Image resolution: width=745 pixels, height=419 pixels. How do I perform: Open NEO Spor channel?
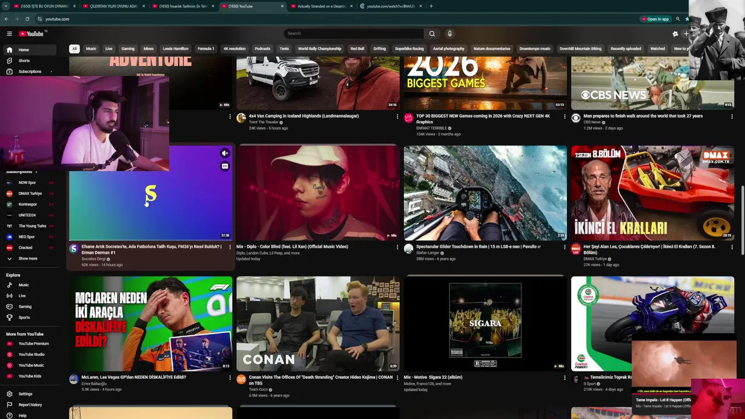click(x=27, y=237)
